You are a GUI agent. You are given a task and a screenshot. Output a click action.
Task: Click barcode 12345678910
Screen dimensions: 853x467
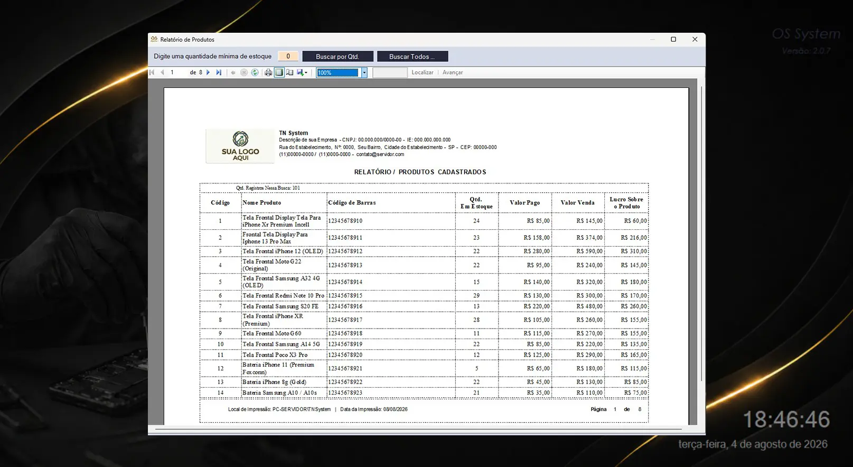click(x=345, y=221)
